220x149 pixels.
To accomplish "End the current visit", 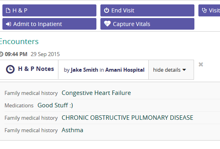I will (x=147, y=10).
